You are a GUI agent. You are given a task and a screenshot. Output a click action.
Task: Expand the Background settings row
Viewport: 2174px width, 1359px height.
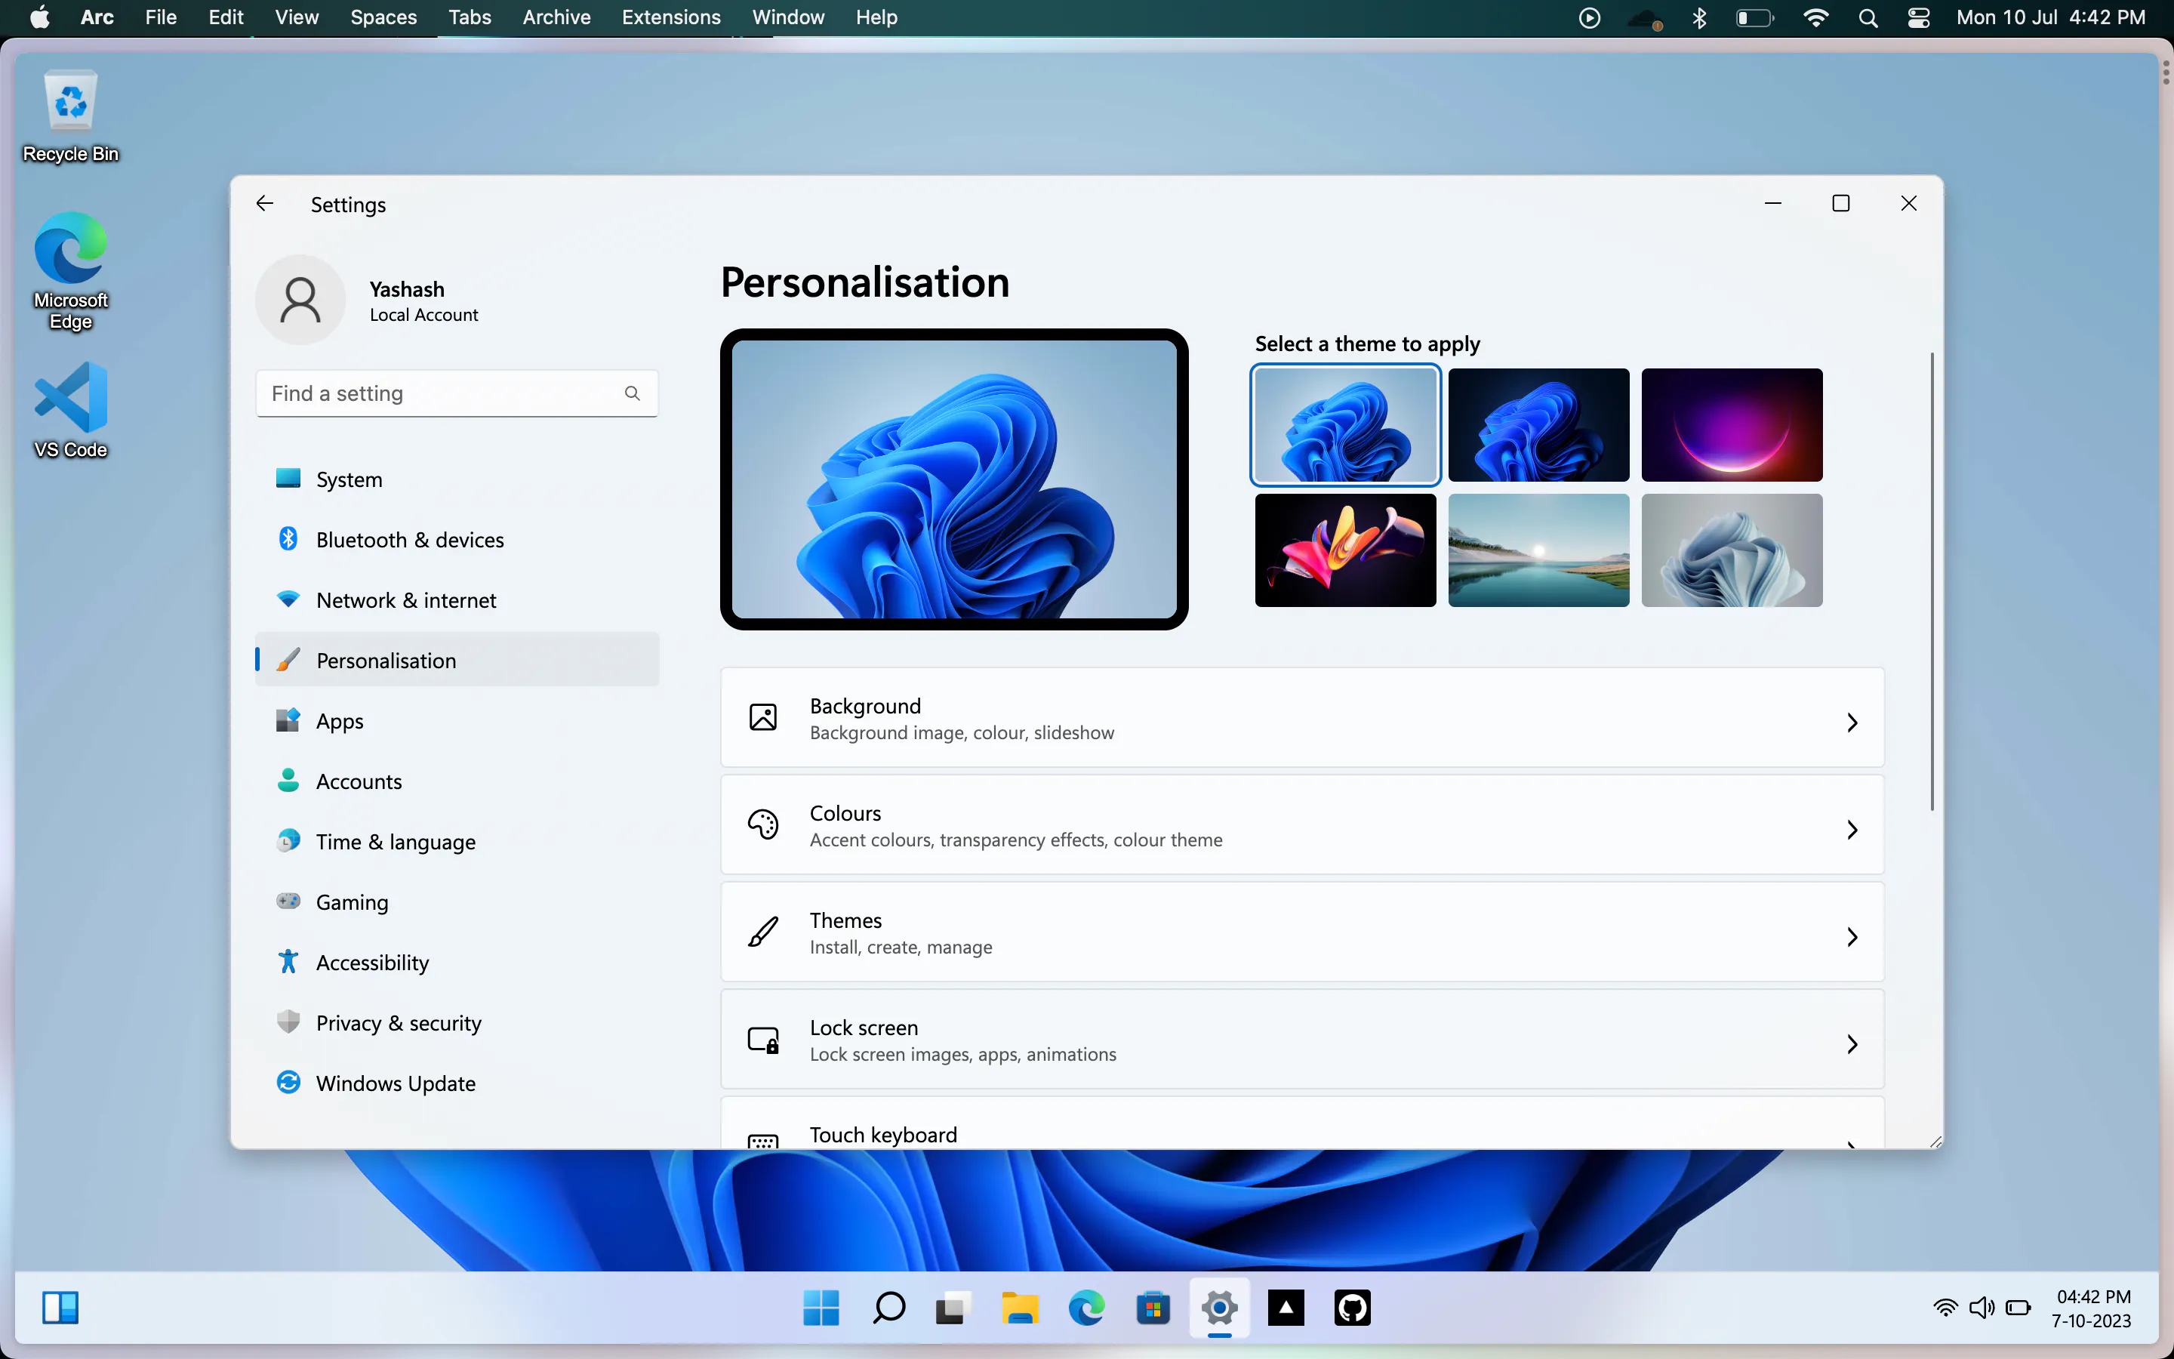(x=1301, y=718)
